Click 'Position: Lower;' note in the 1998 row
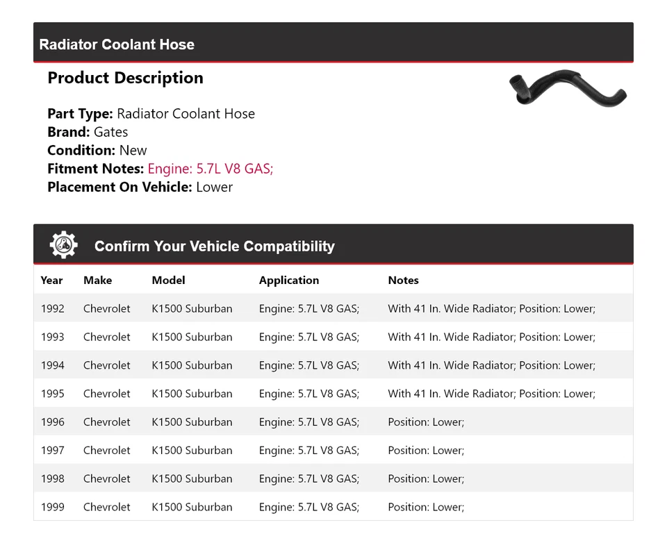 (426, 479)
